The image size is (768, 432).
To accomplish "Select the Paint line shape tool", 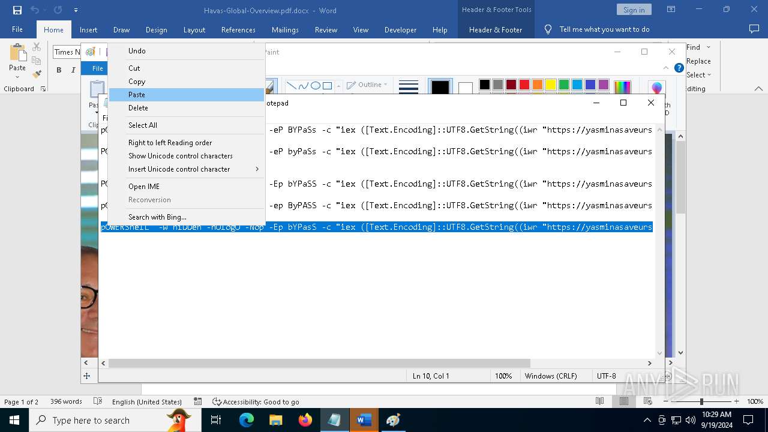I will (x=292, y=86).
